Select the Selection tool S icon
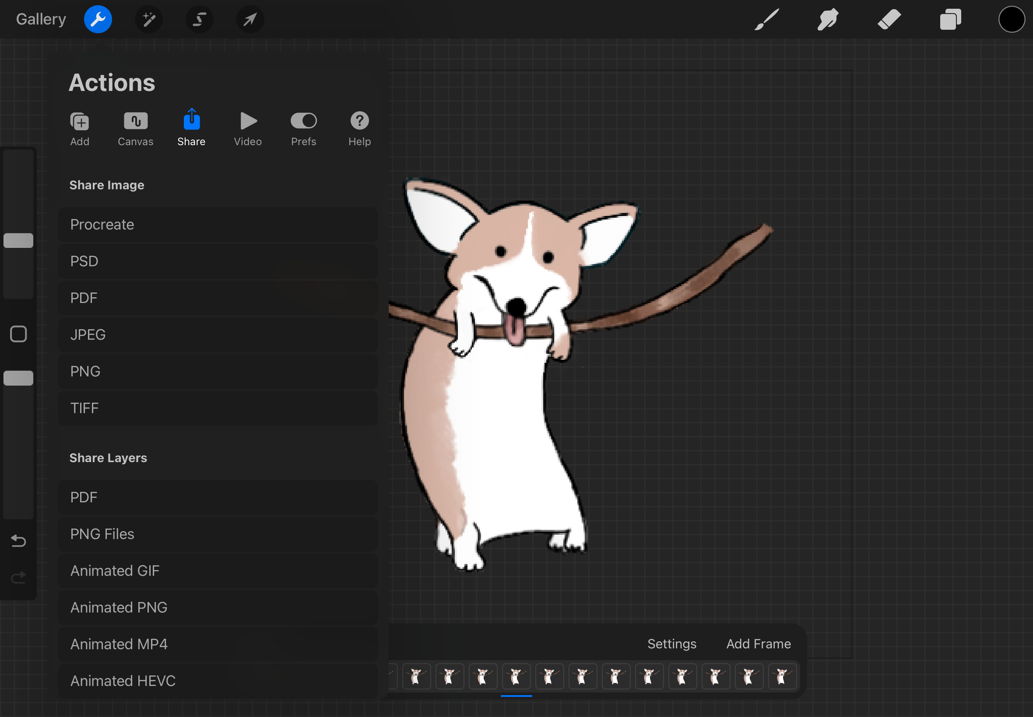This screenshot has height=717, width=1033. [199, 19]
